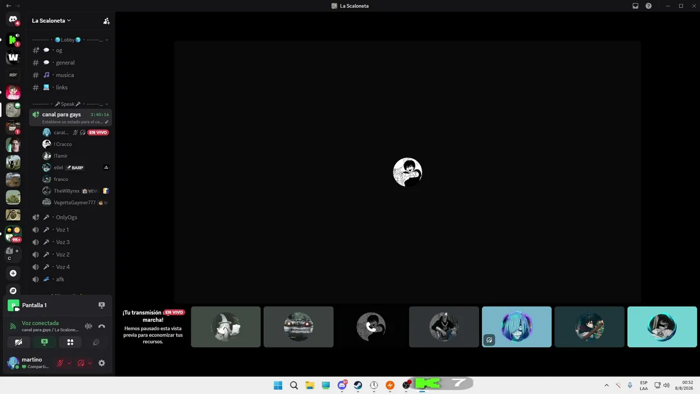Open the ESP LAA language switcher
This screenshot has height=394, width=700.
(x=644, y=385)
